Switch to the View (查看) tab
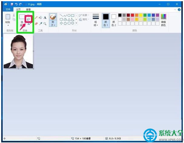184x143 pixels. pos(28,9)
